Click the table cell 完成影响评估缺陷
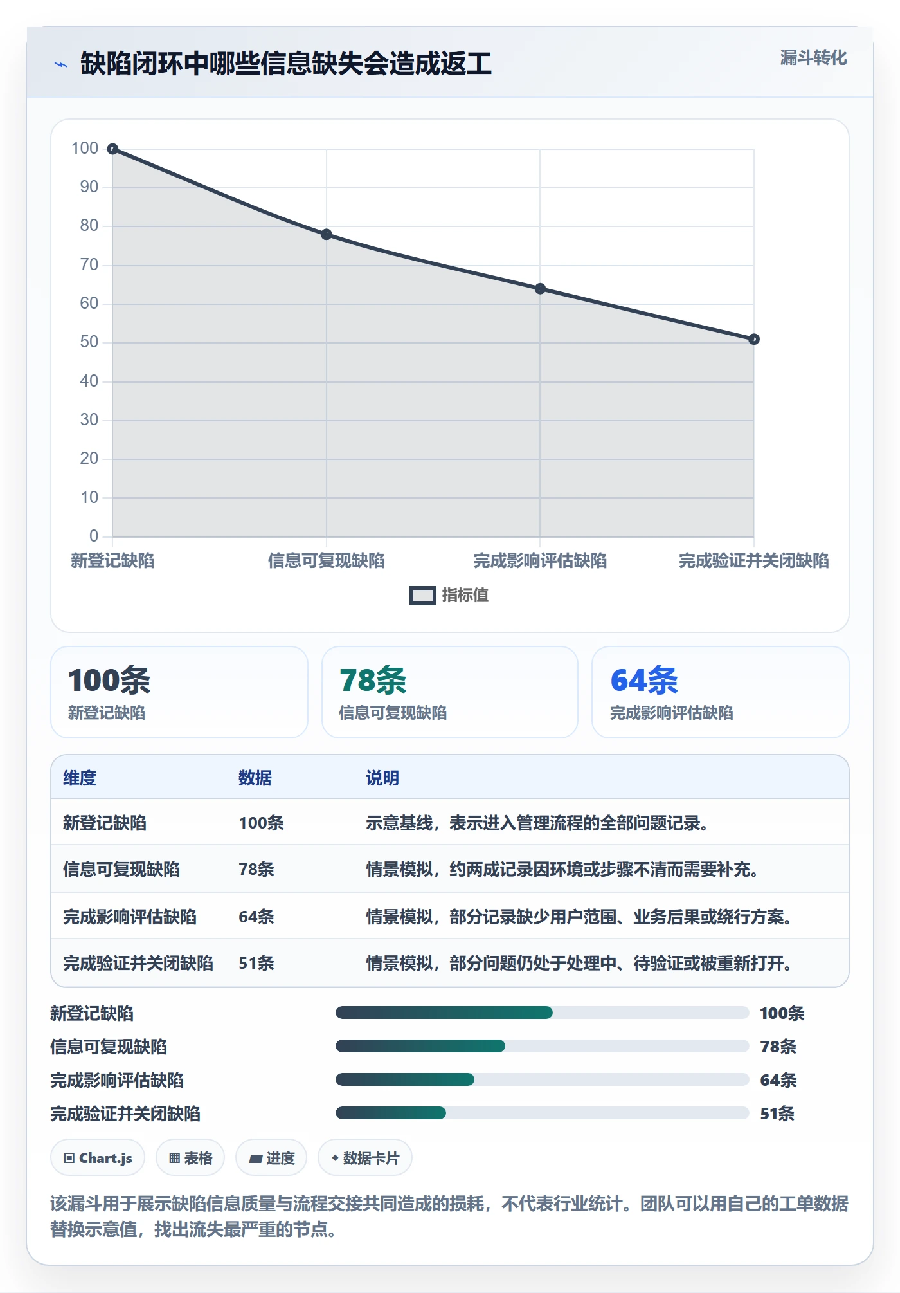 [130, 917]
